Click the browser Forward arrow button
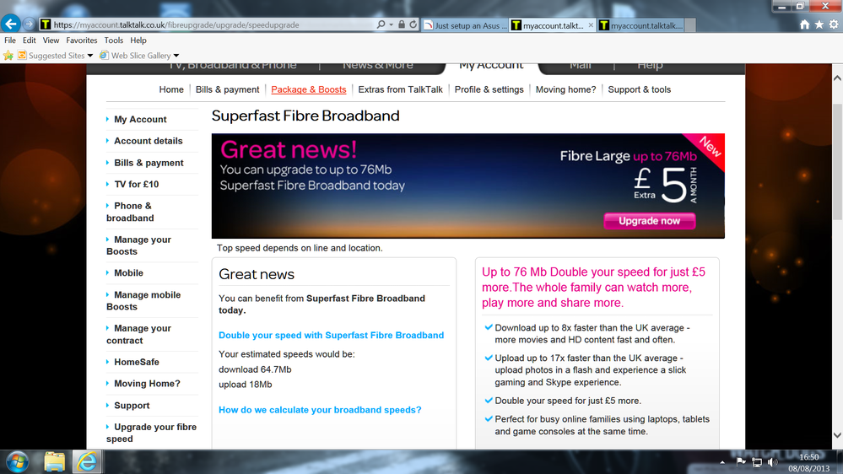843x474 pixels. coord(29,24)
